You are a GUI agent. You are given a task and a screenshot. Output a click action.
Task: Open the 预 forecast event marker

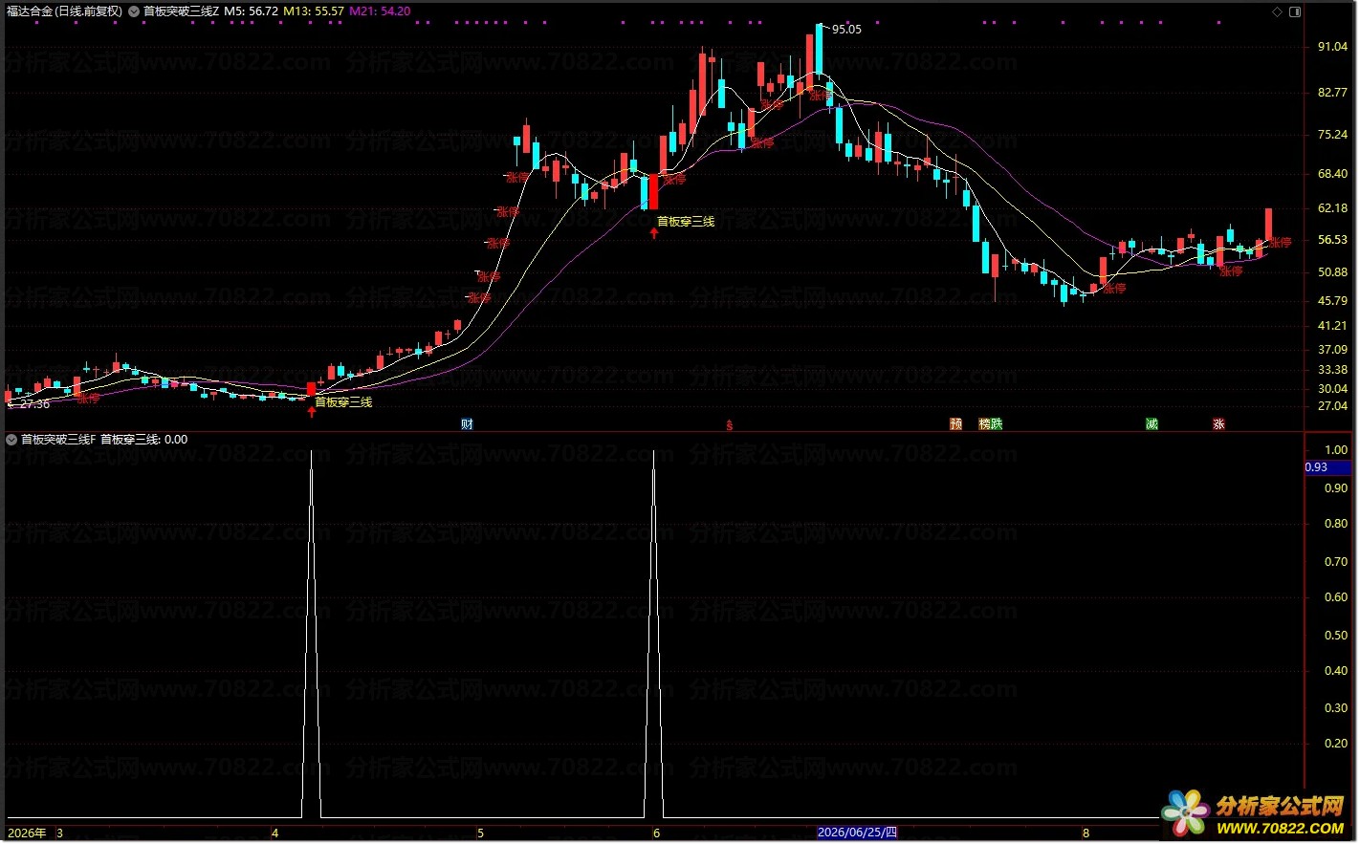pos(955,424)
